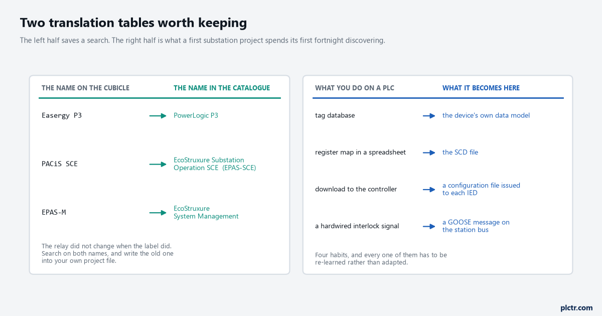Select 'the device's own data model'
The image size is (602, 316).
coord(486,116)
